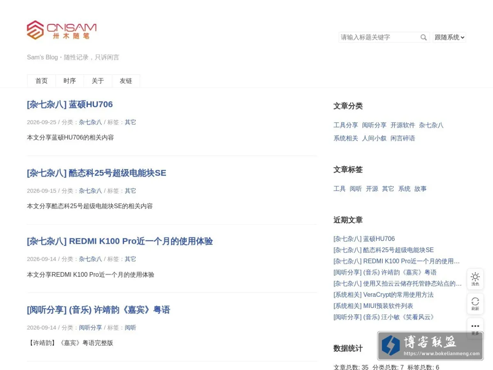Select sidebar category 闲言碎语
493x370 pixels.
point(403,138)
